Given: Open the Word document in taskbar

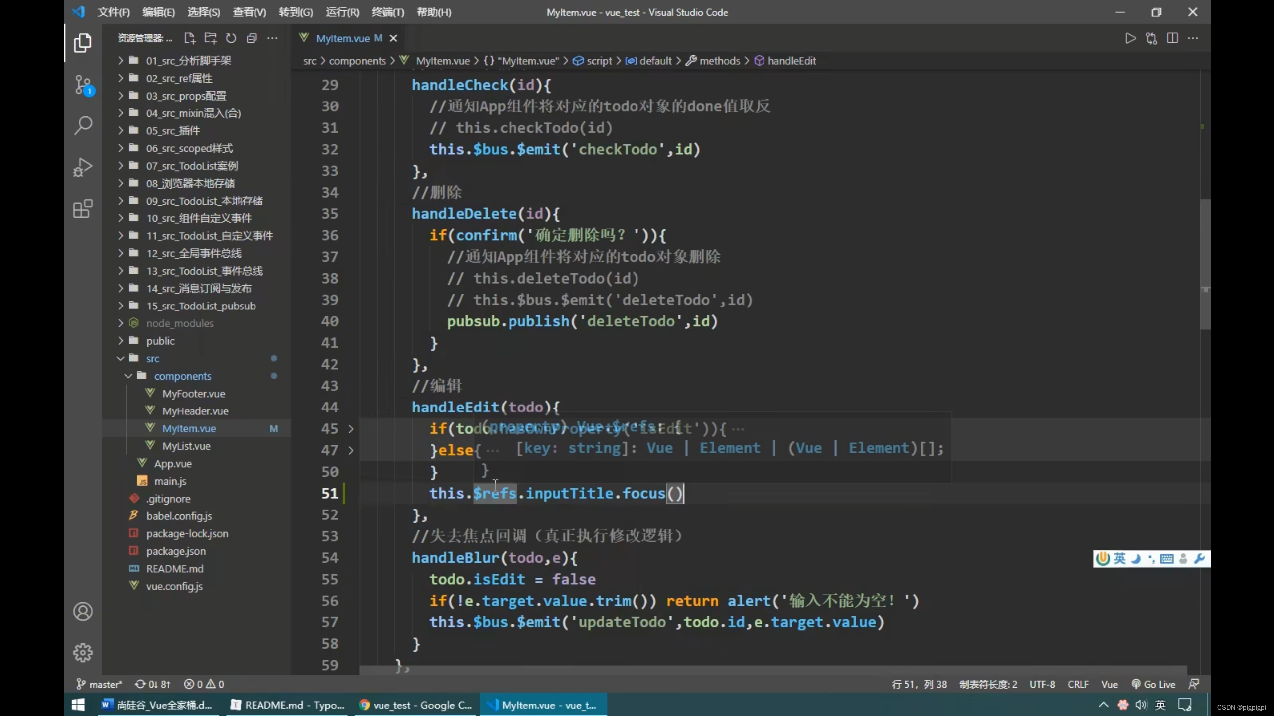Looking at the screenshot, I should [157, 705].
